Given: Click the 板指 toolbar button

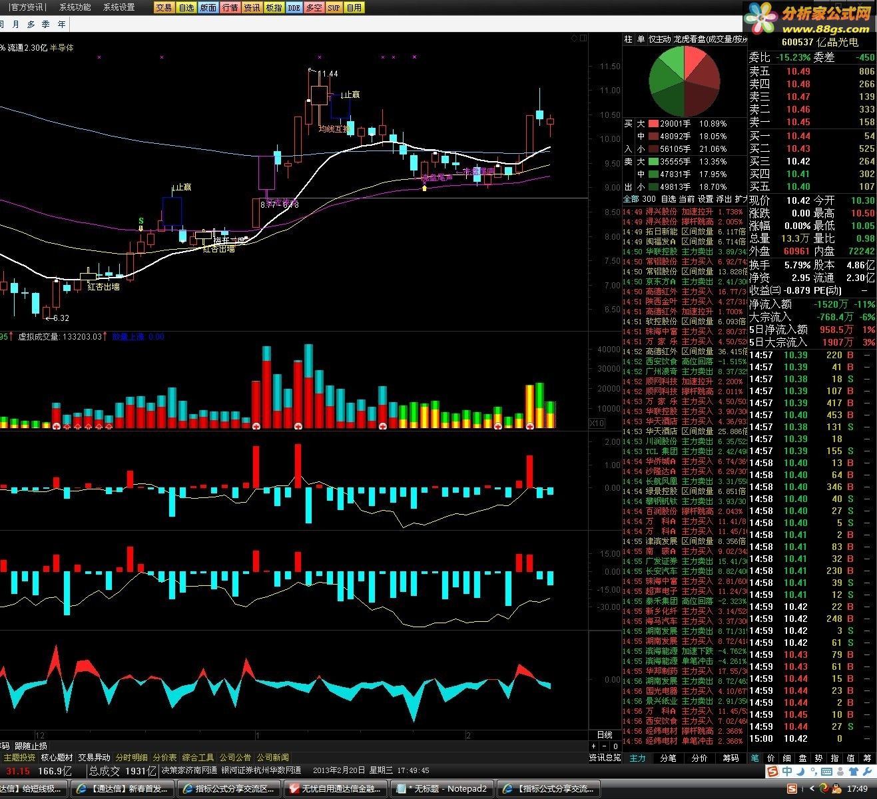Looking at the screenshot, I should (x=274, y=7).
